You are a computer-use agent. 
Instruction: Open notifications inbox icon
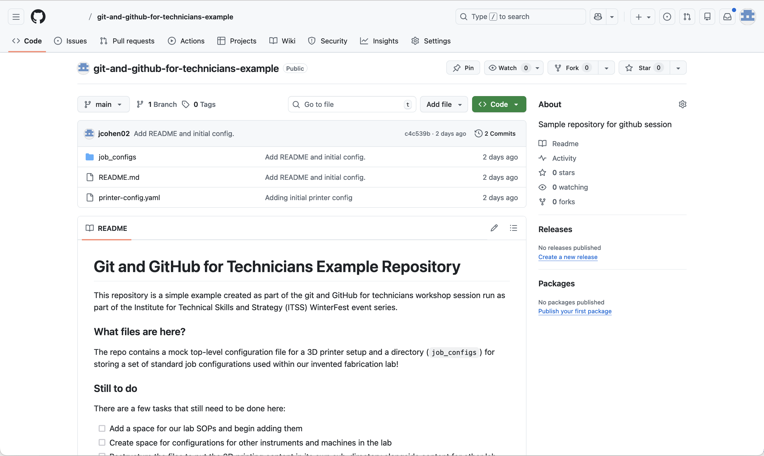click(x=727, y=16)
